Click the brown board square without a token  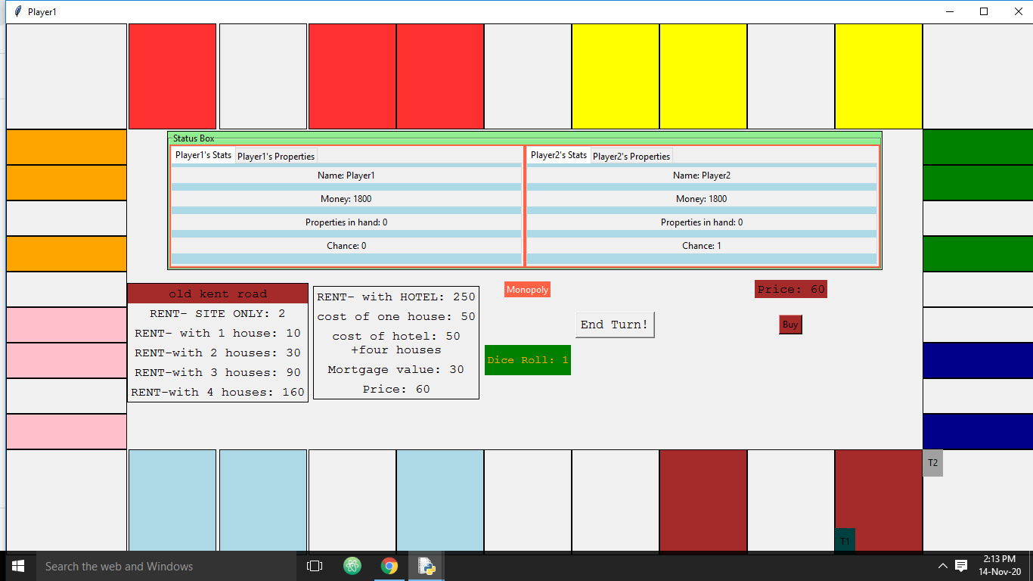click(x=703, y=501)
